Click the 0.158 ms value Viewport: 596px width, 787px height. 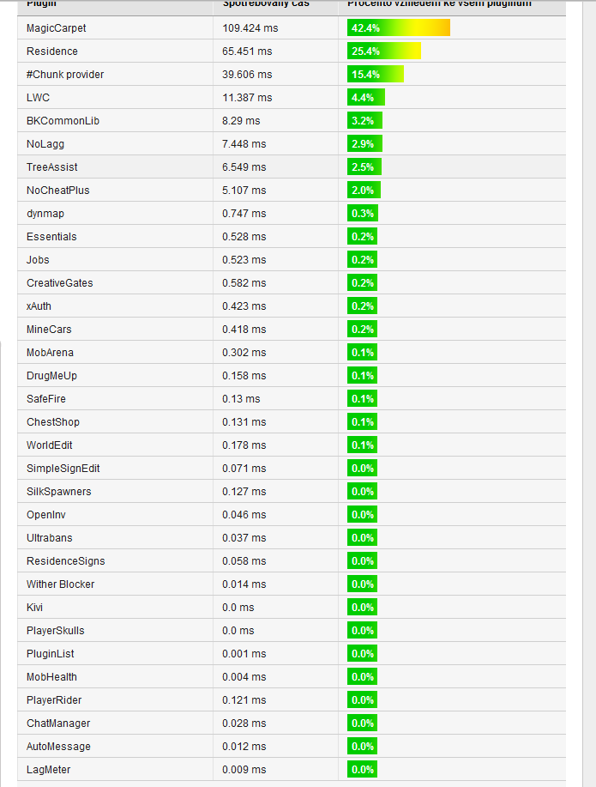244,375
